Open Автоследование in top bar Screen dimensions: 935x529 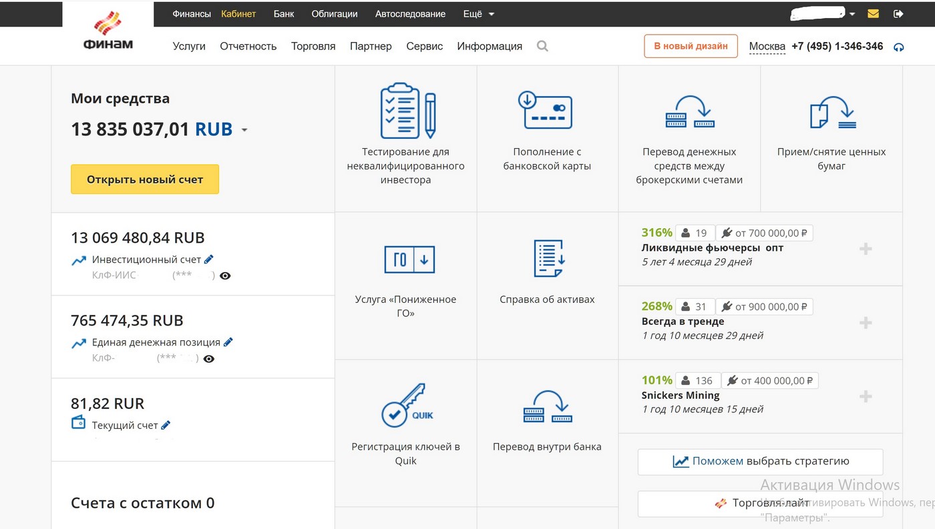(410, 13)
